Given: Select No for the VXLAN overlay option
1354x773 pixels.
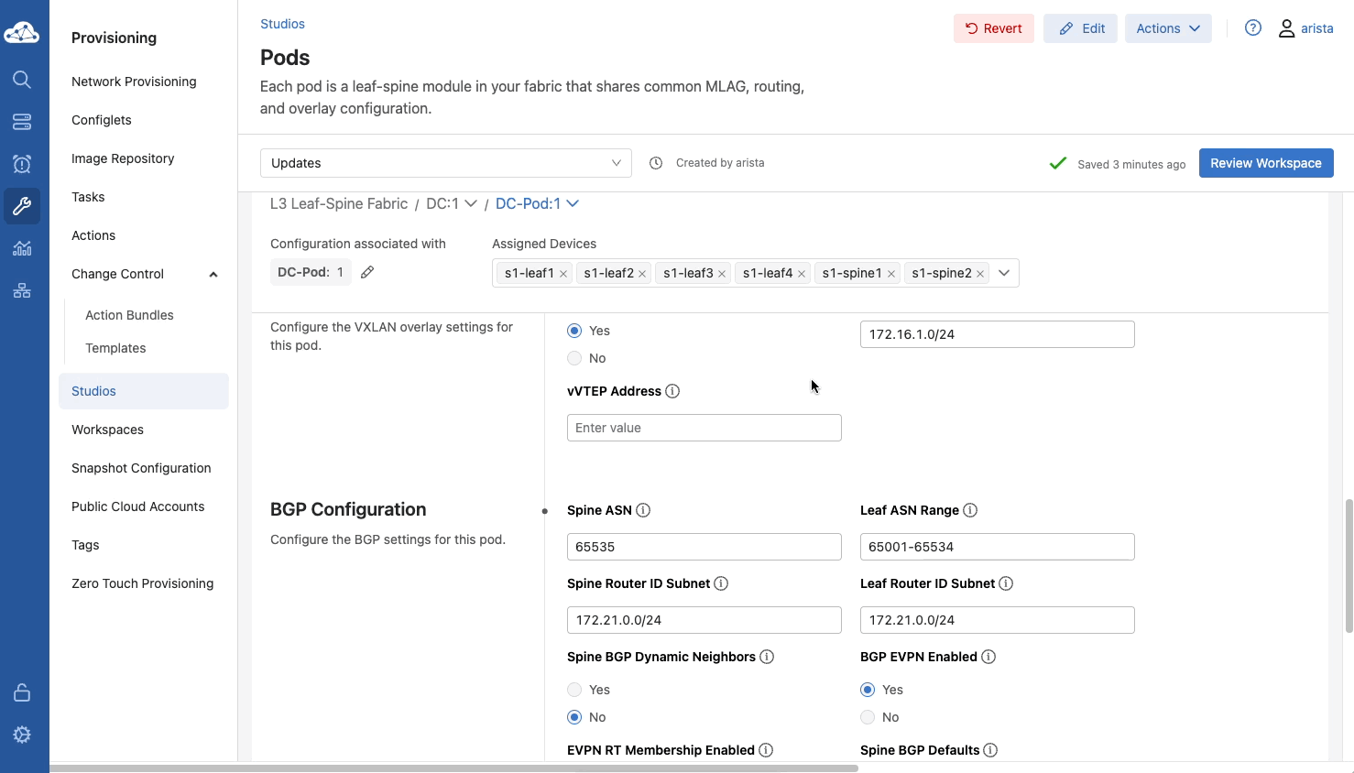Looking at the screenshot, I should pos(574,358).
